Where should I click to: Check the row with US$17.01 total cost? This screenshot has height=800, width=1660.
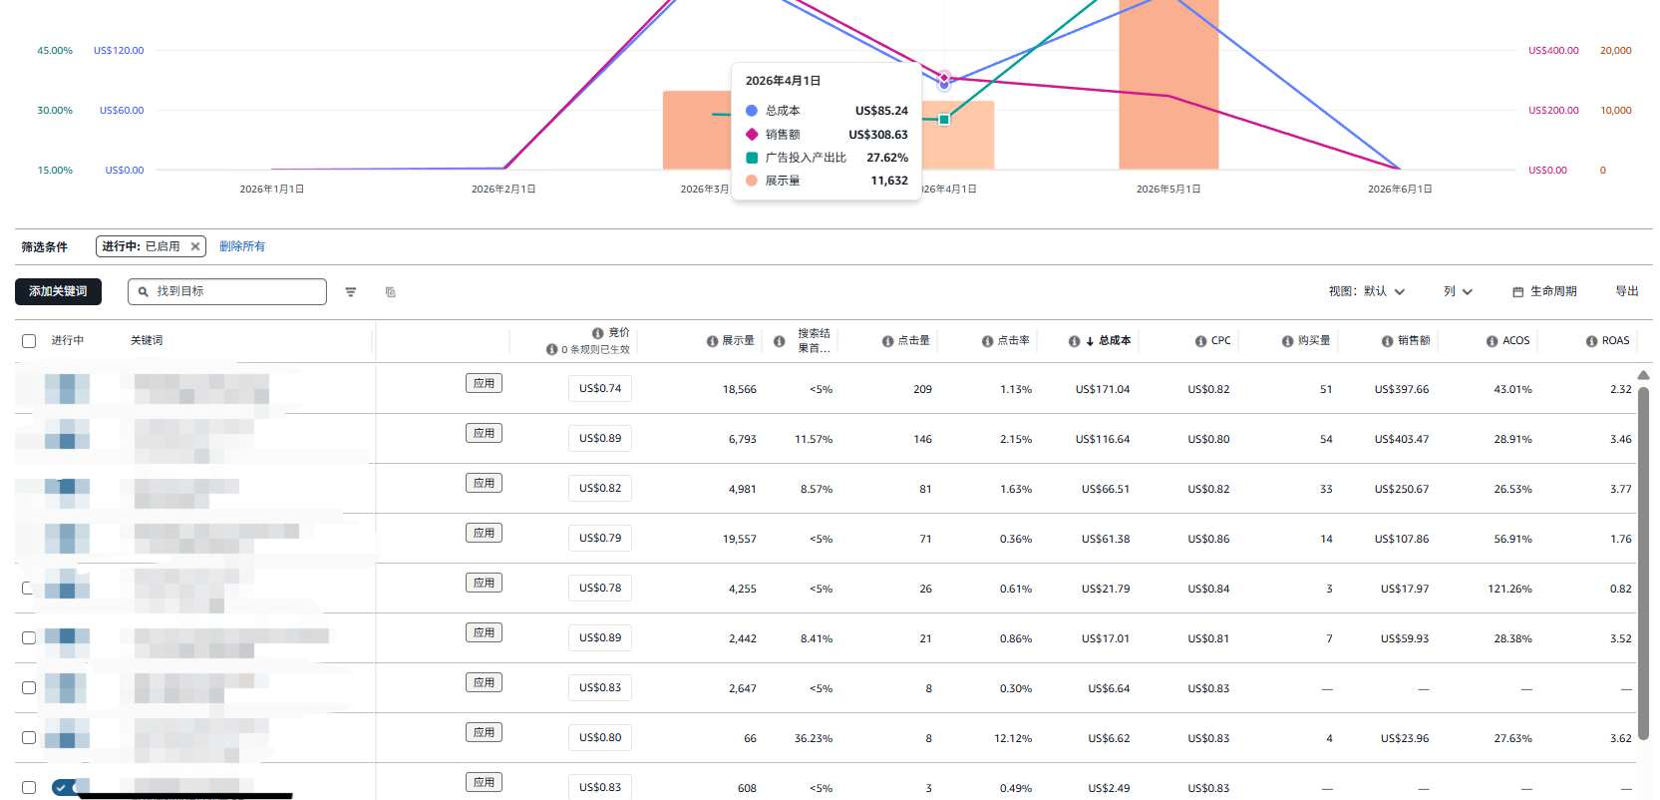point(29,638)
